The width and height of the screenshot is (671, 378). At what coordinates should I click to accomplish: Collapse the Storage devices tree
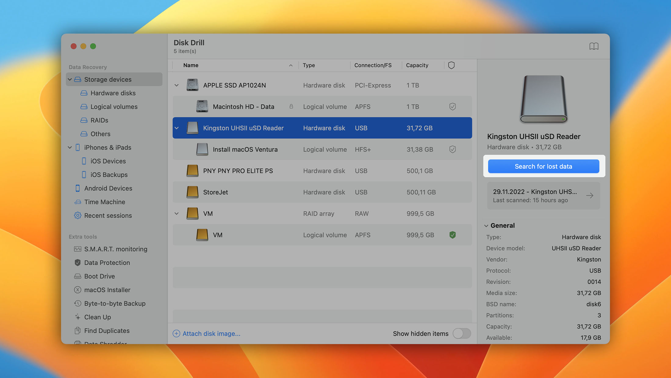(x=70, y=79)
